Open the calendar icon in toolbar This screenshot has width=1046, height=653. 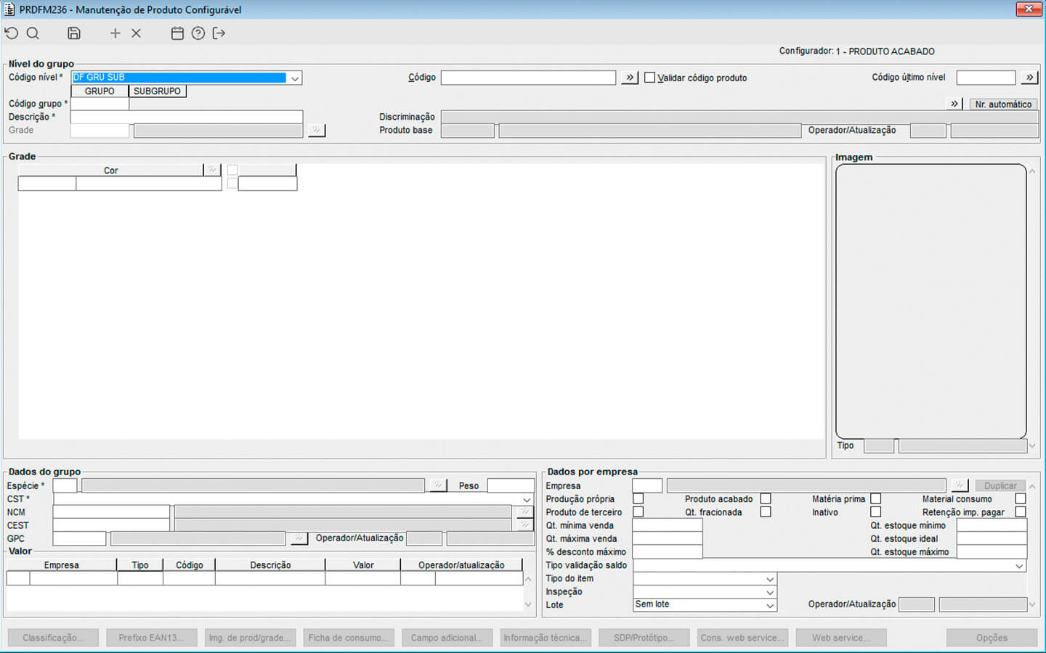click(x=177, y=33)
